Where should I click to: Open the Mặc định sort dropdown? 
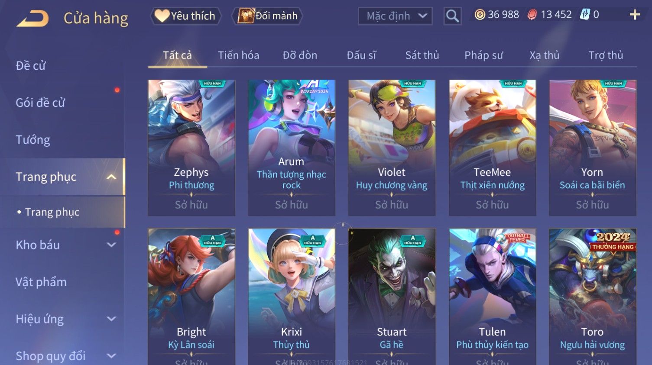tap(395, 16)
